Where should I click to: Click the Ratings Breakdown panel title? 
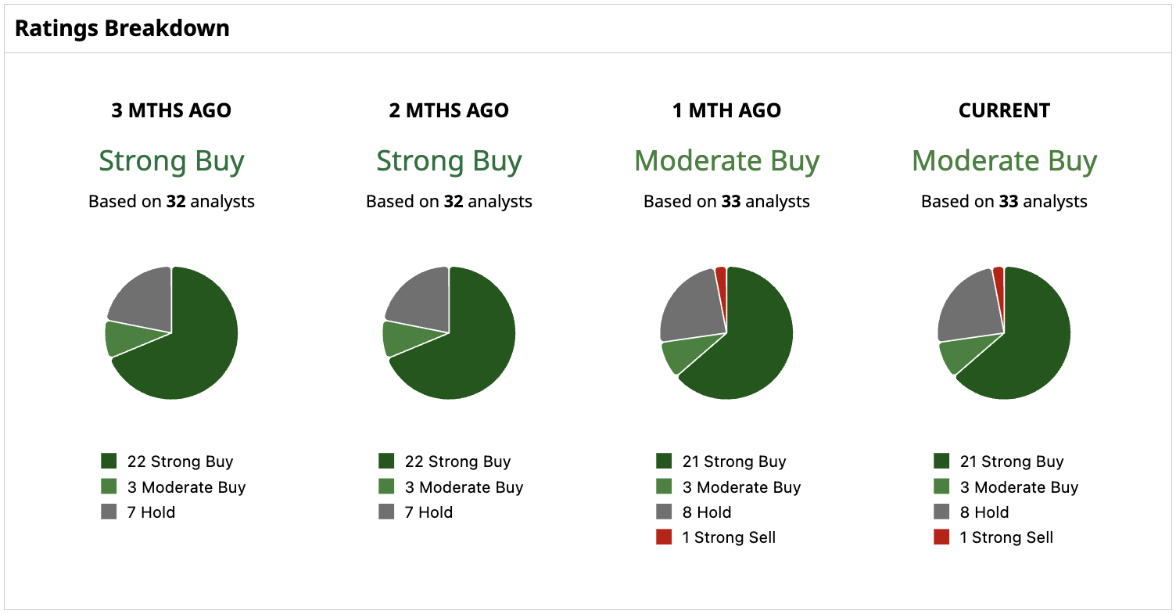pyautogui.click(x=122, y=29)
